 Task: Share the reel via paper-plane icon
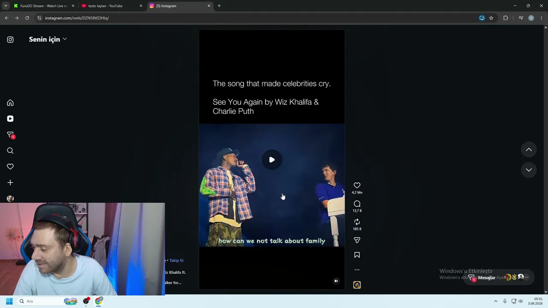click(357, 240)
